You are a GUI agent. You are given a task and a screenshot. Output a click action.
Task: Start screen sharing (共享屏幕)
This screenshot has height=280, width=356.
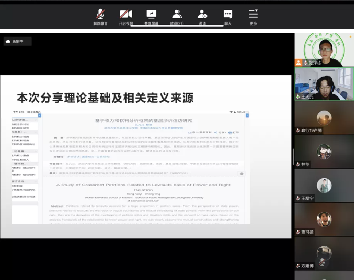coord(151,15)
